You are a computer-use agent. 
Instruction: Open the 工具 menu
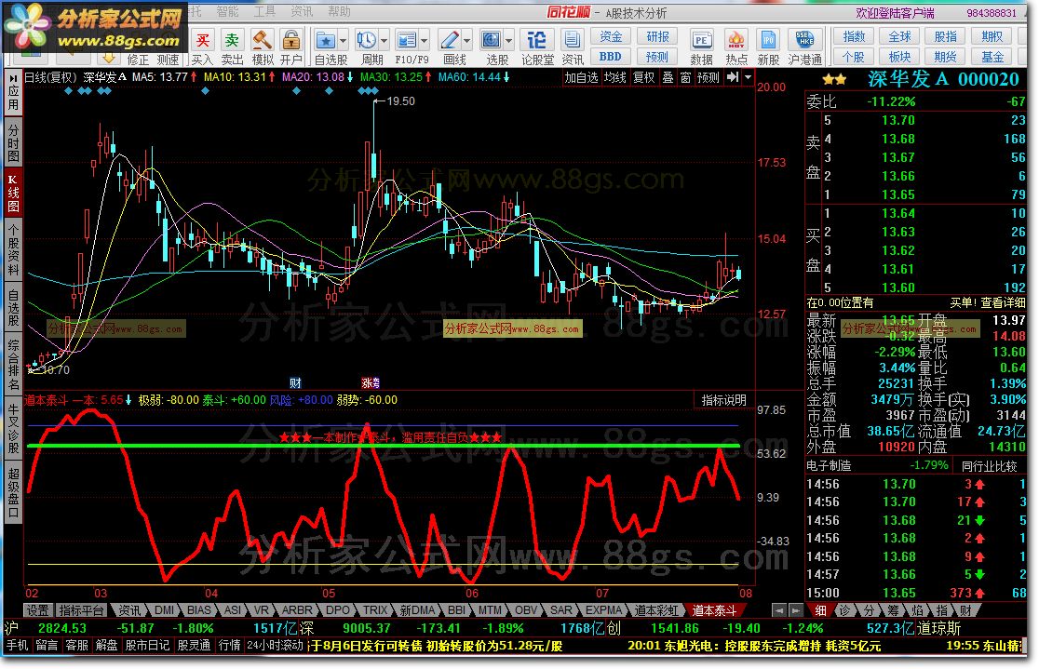pos(264,11)
